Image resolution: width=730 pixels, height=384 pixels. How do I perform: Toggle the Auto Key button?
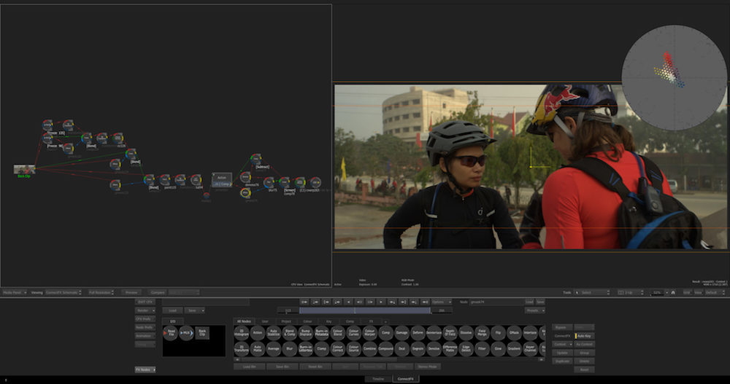584,336
